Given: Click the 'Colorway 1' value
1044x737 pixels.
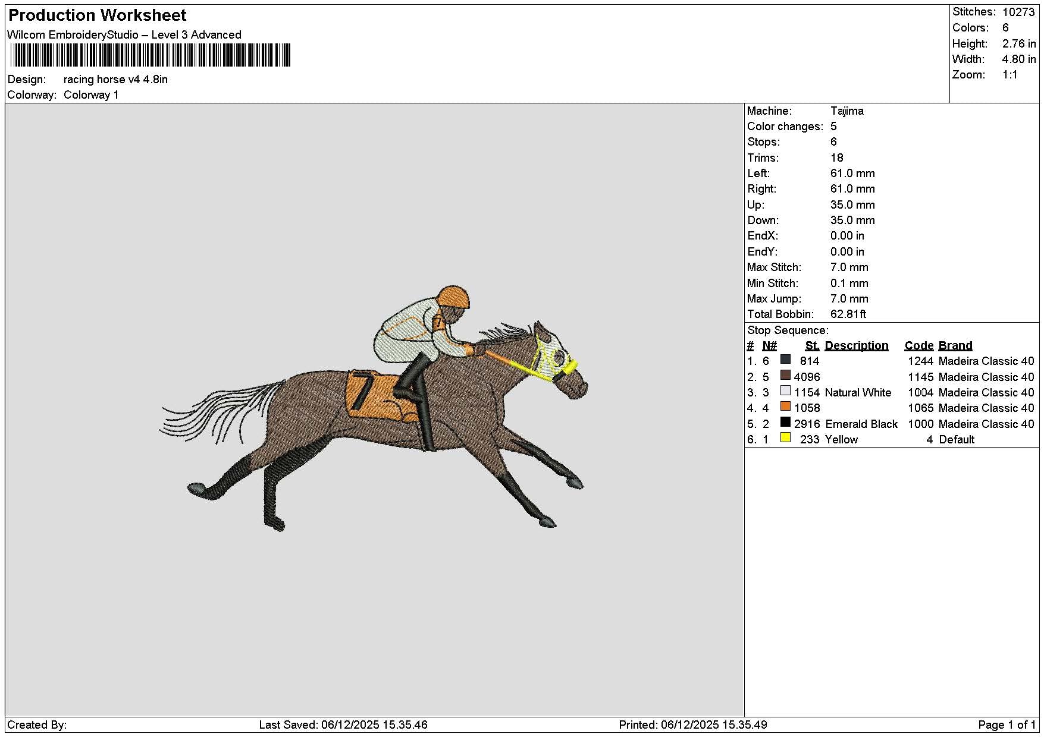Looking at the screenshot, I should tap(91, 95).
